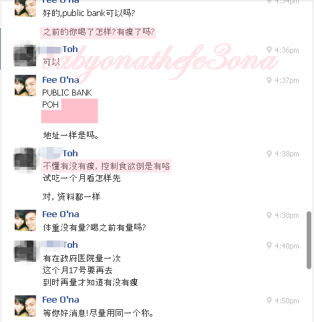The height and width of the screenshot is (322, 314).
Task: Open Fee O'na's avatar by the PUBLIC BANK message
Action: (25, 86)
